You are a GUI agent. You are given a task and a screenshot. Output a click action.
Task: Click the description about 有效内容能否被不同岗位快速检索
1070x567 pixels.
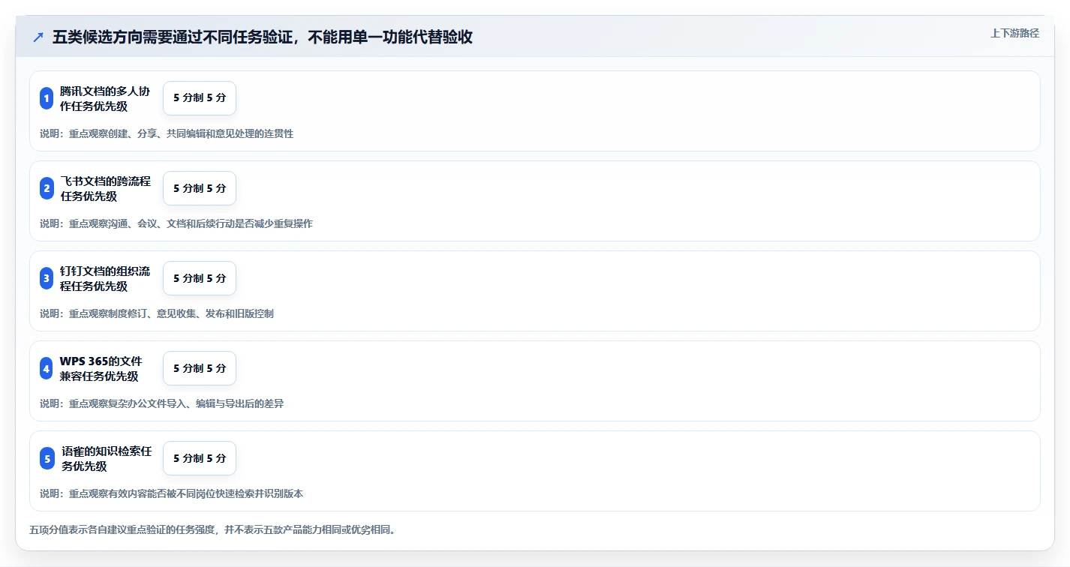click(x=171, y=493)
